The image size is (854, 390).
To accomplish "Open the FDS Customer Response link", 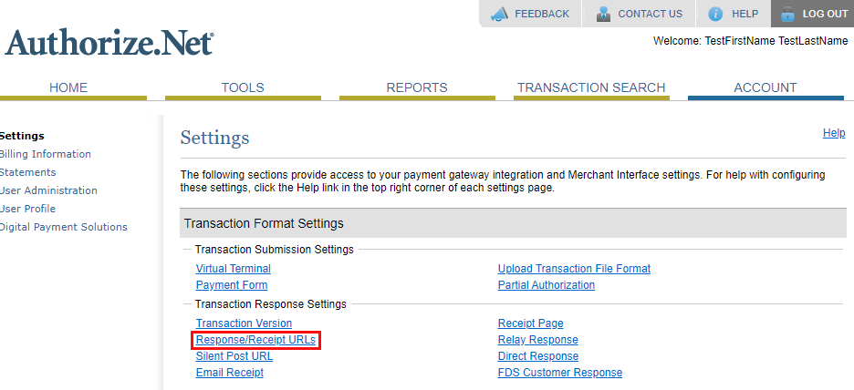I will pyautogui.click(x=560, y=373).
